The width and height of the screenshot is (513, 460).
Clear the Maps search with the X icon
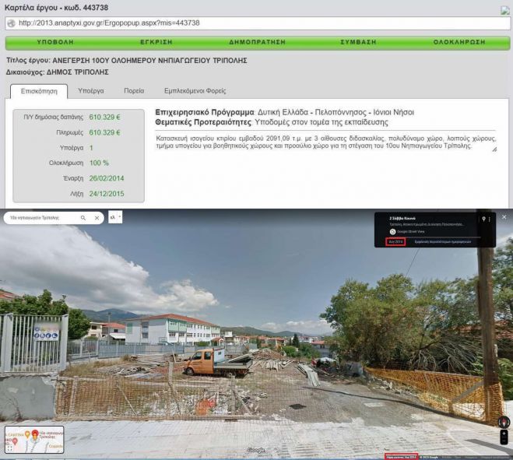coord(97,218)
